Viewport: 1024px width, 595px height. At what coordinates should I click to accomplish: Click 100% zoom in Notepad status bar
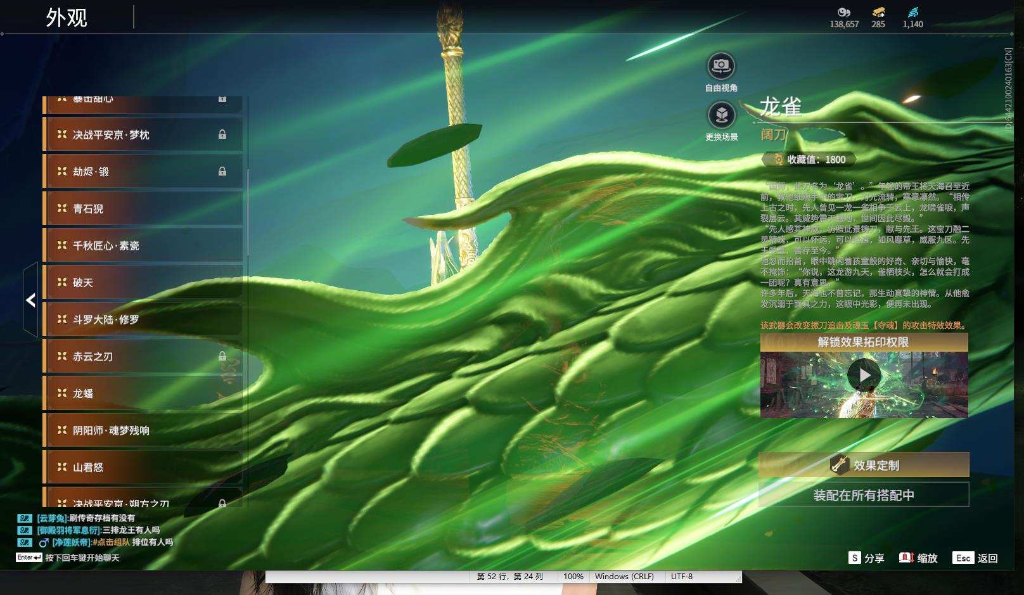(573, 577)
